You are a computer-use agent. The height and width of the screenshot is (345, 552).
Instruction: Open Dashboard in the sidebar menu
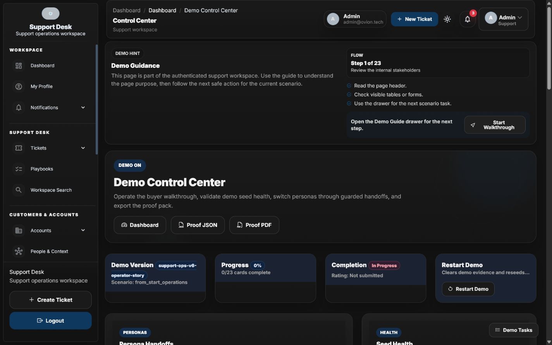tap(50, 66)
